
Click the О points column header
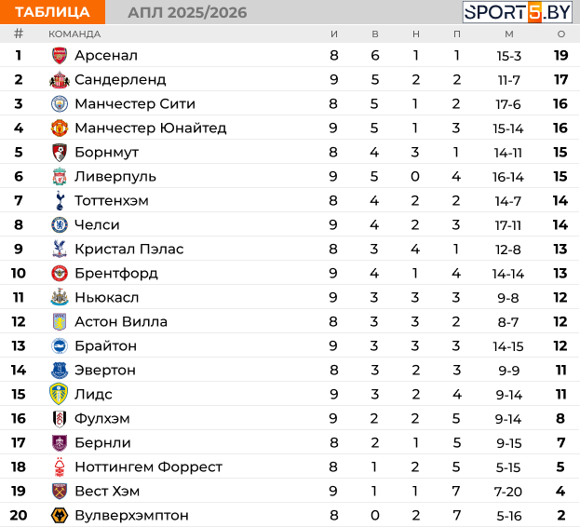tap(560, 34)
